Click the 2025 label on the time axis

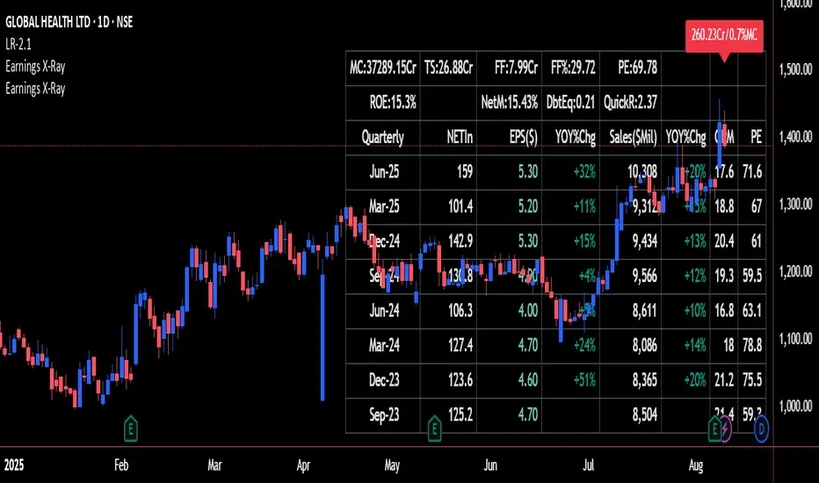point(13,465)
